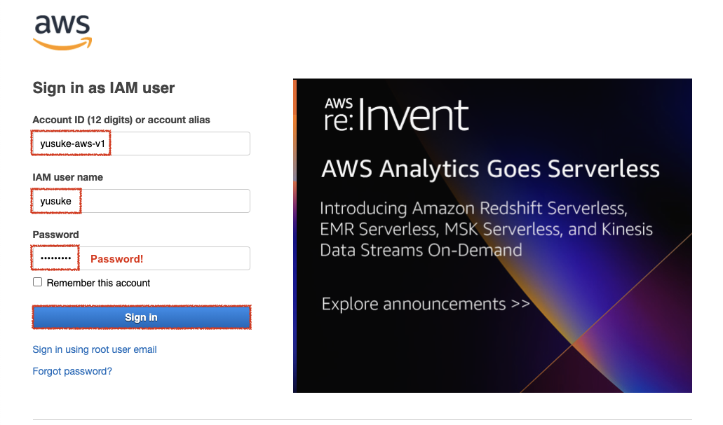723x425 pixels.
Task: Open Explore announcements in the banner
Action: tap(426, 304)
